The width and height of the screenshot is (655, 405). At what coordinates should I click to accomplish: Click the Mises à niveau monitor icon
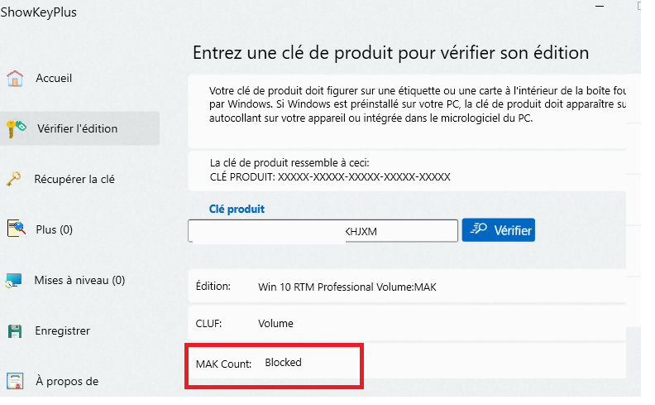point(13,280)
